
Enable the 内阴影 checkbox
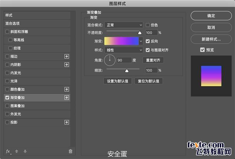(7, 64)
